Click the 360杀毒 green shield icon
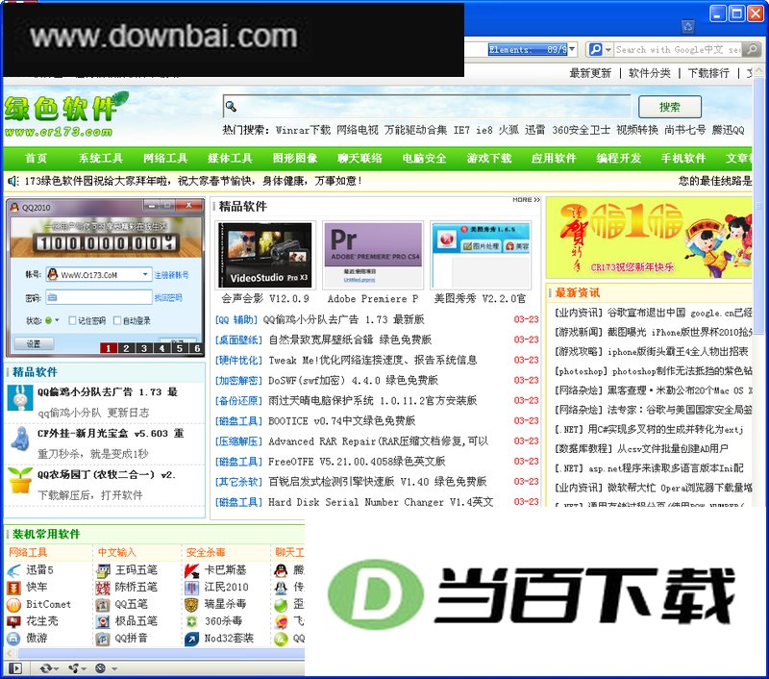 point(191,622)
